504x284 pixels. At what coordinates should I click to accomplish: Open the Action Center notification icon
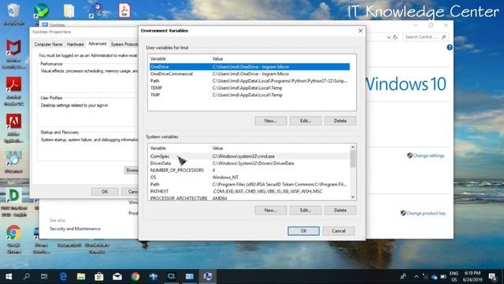[492, 276]
